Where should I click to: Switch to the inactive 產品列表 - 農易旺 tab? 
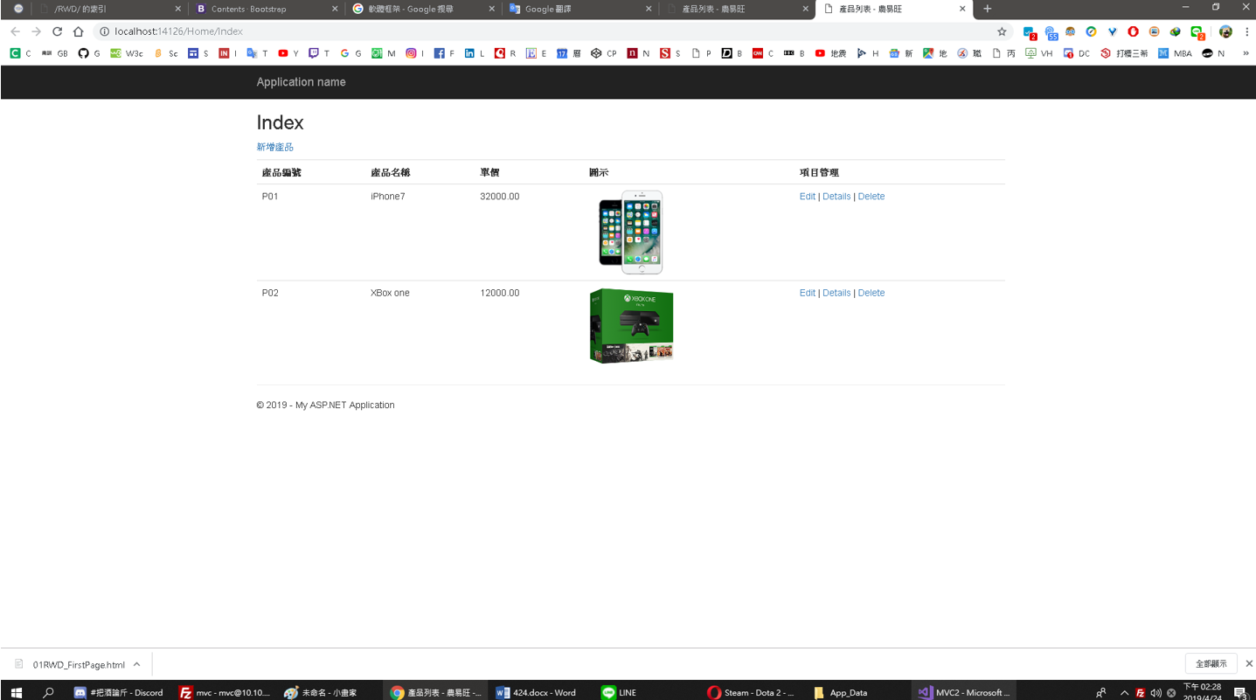739,9
